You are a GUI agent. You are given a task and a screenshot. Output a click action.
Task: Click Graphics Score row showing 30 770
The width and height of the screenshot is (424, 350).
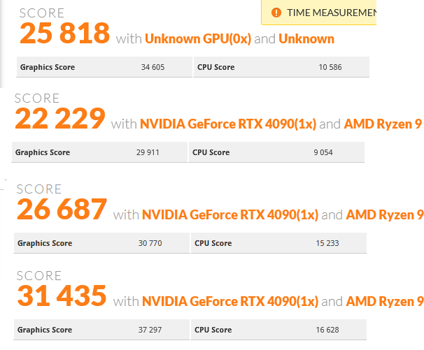click(x=101, y=243)
